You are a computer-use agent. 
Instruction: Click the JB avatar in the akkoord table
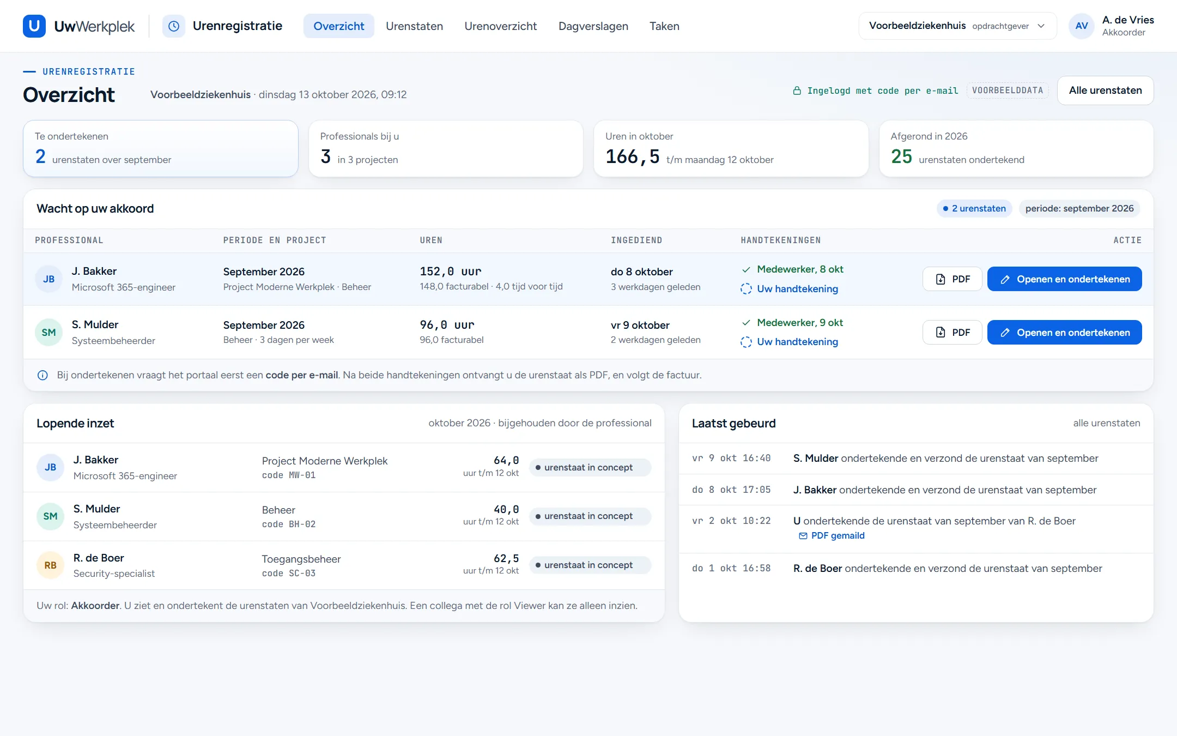tap(48, 279)
